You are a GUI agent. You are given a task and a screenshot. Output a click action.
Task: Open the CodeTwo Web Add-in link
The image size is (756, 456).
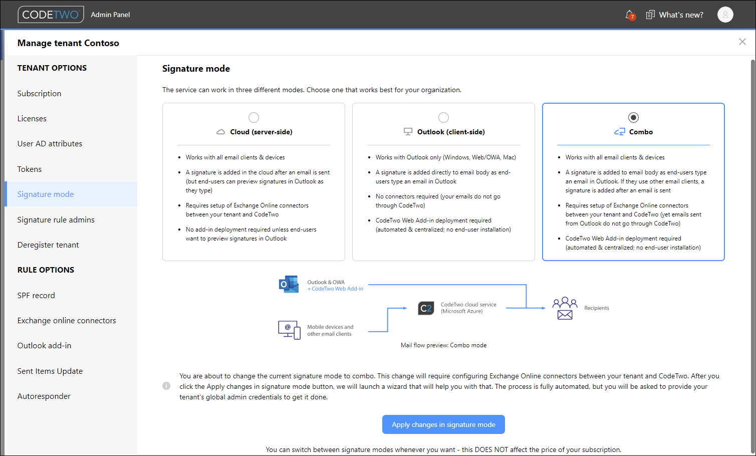[335, 289]
